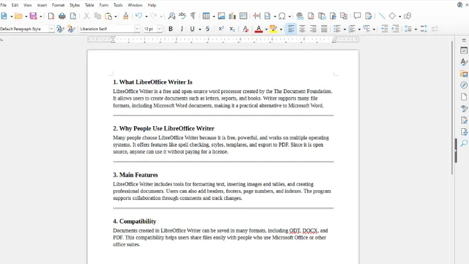Insert a text box
This screenshot has width=469, height=264.
coord(243,16)
